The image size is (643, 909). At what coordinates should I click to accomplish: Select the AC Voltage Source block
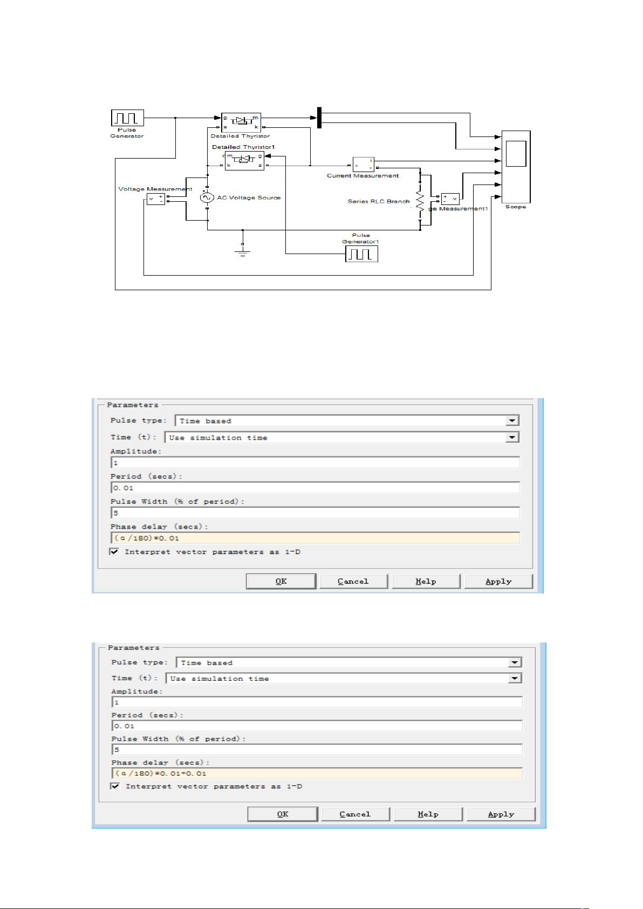point(207,198)
